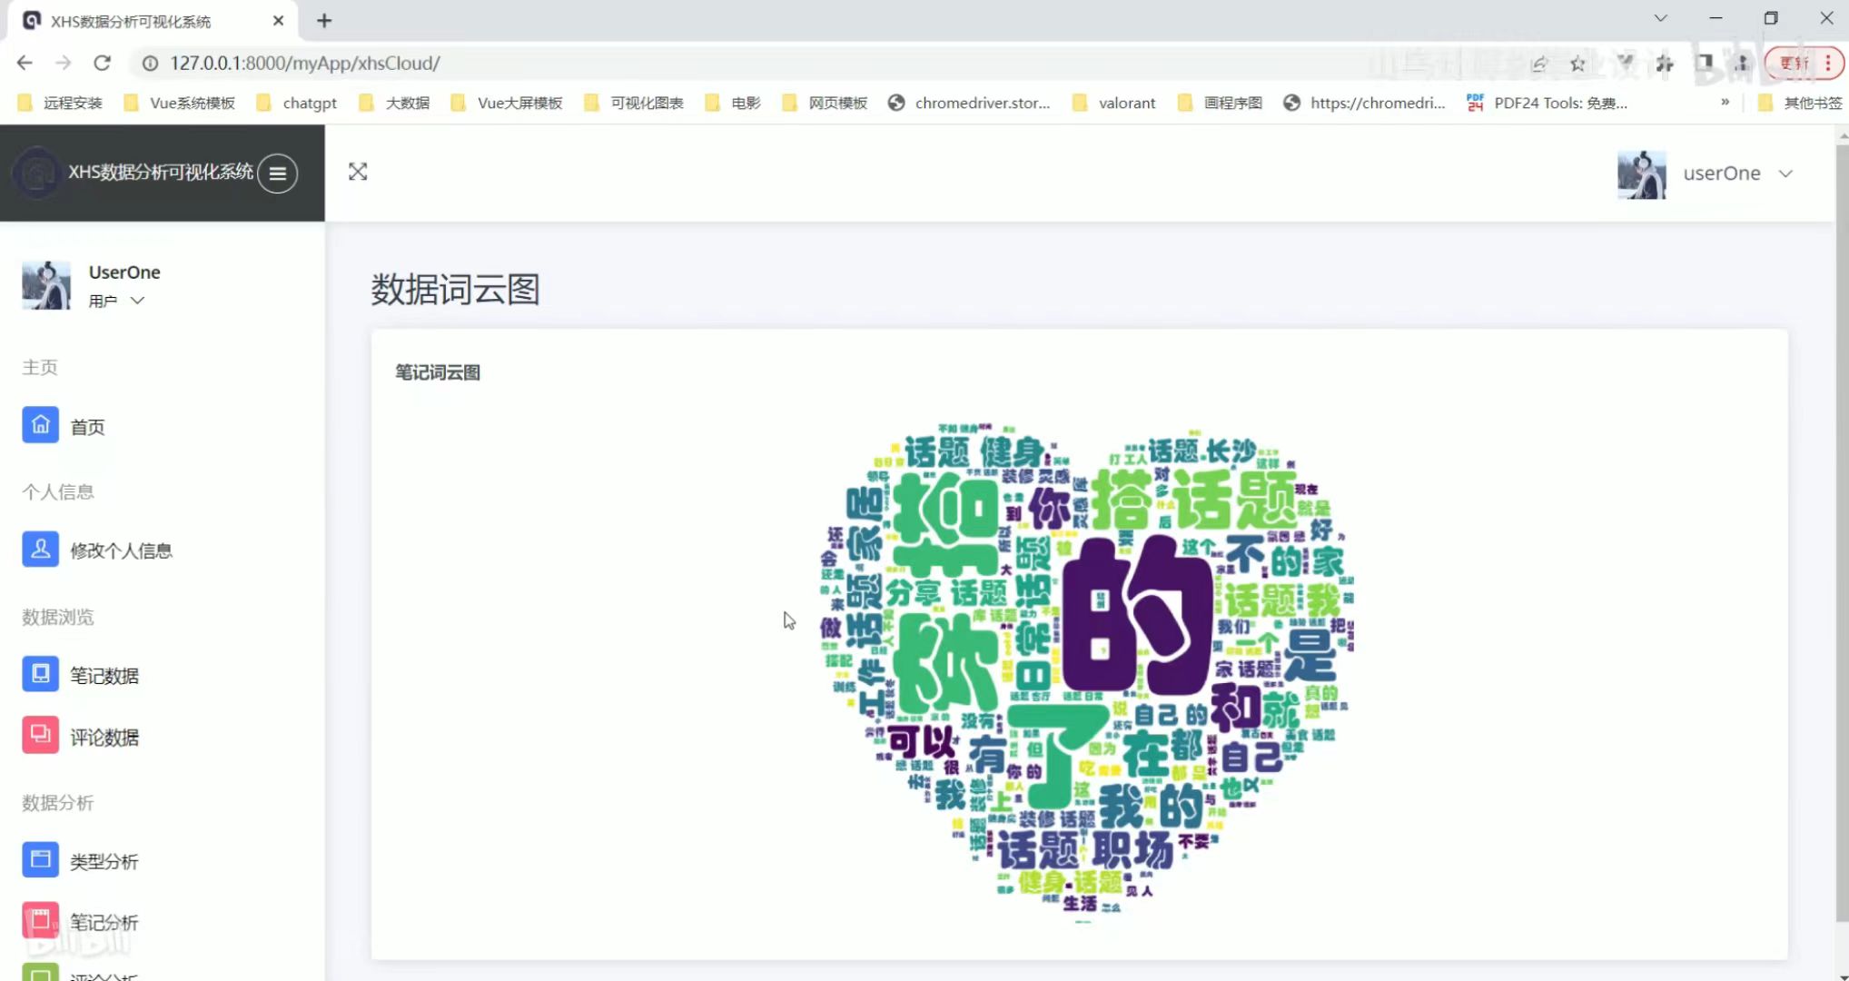The width and height of the screenshot is (1849, 981).
Task: Show hidden bookmarks with the overflow chevron
Action: point(1725,103)
